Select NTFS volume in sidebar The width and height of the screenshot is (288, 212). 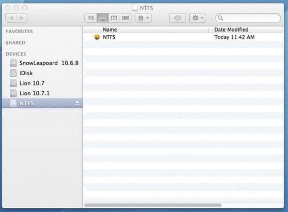coord(42,103)
